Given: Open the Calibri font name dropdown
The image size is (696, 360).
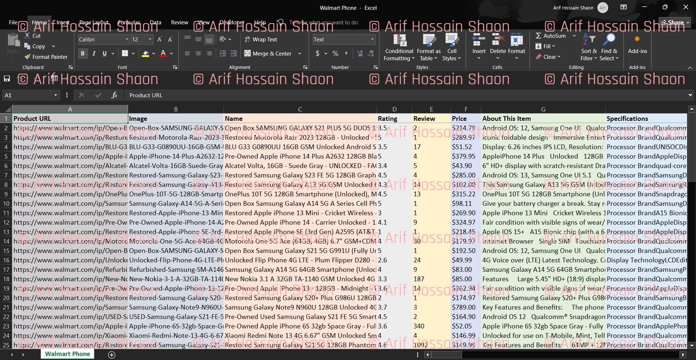Looking at the screenshot, I should point(127,40).
